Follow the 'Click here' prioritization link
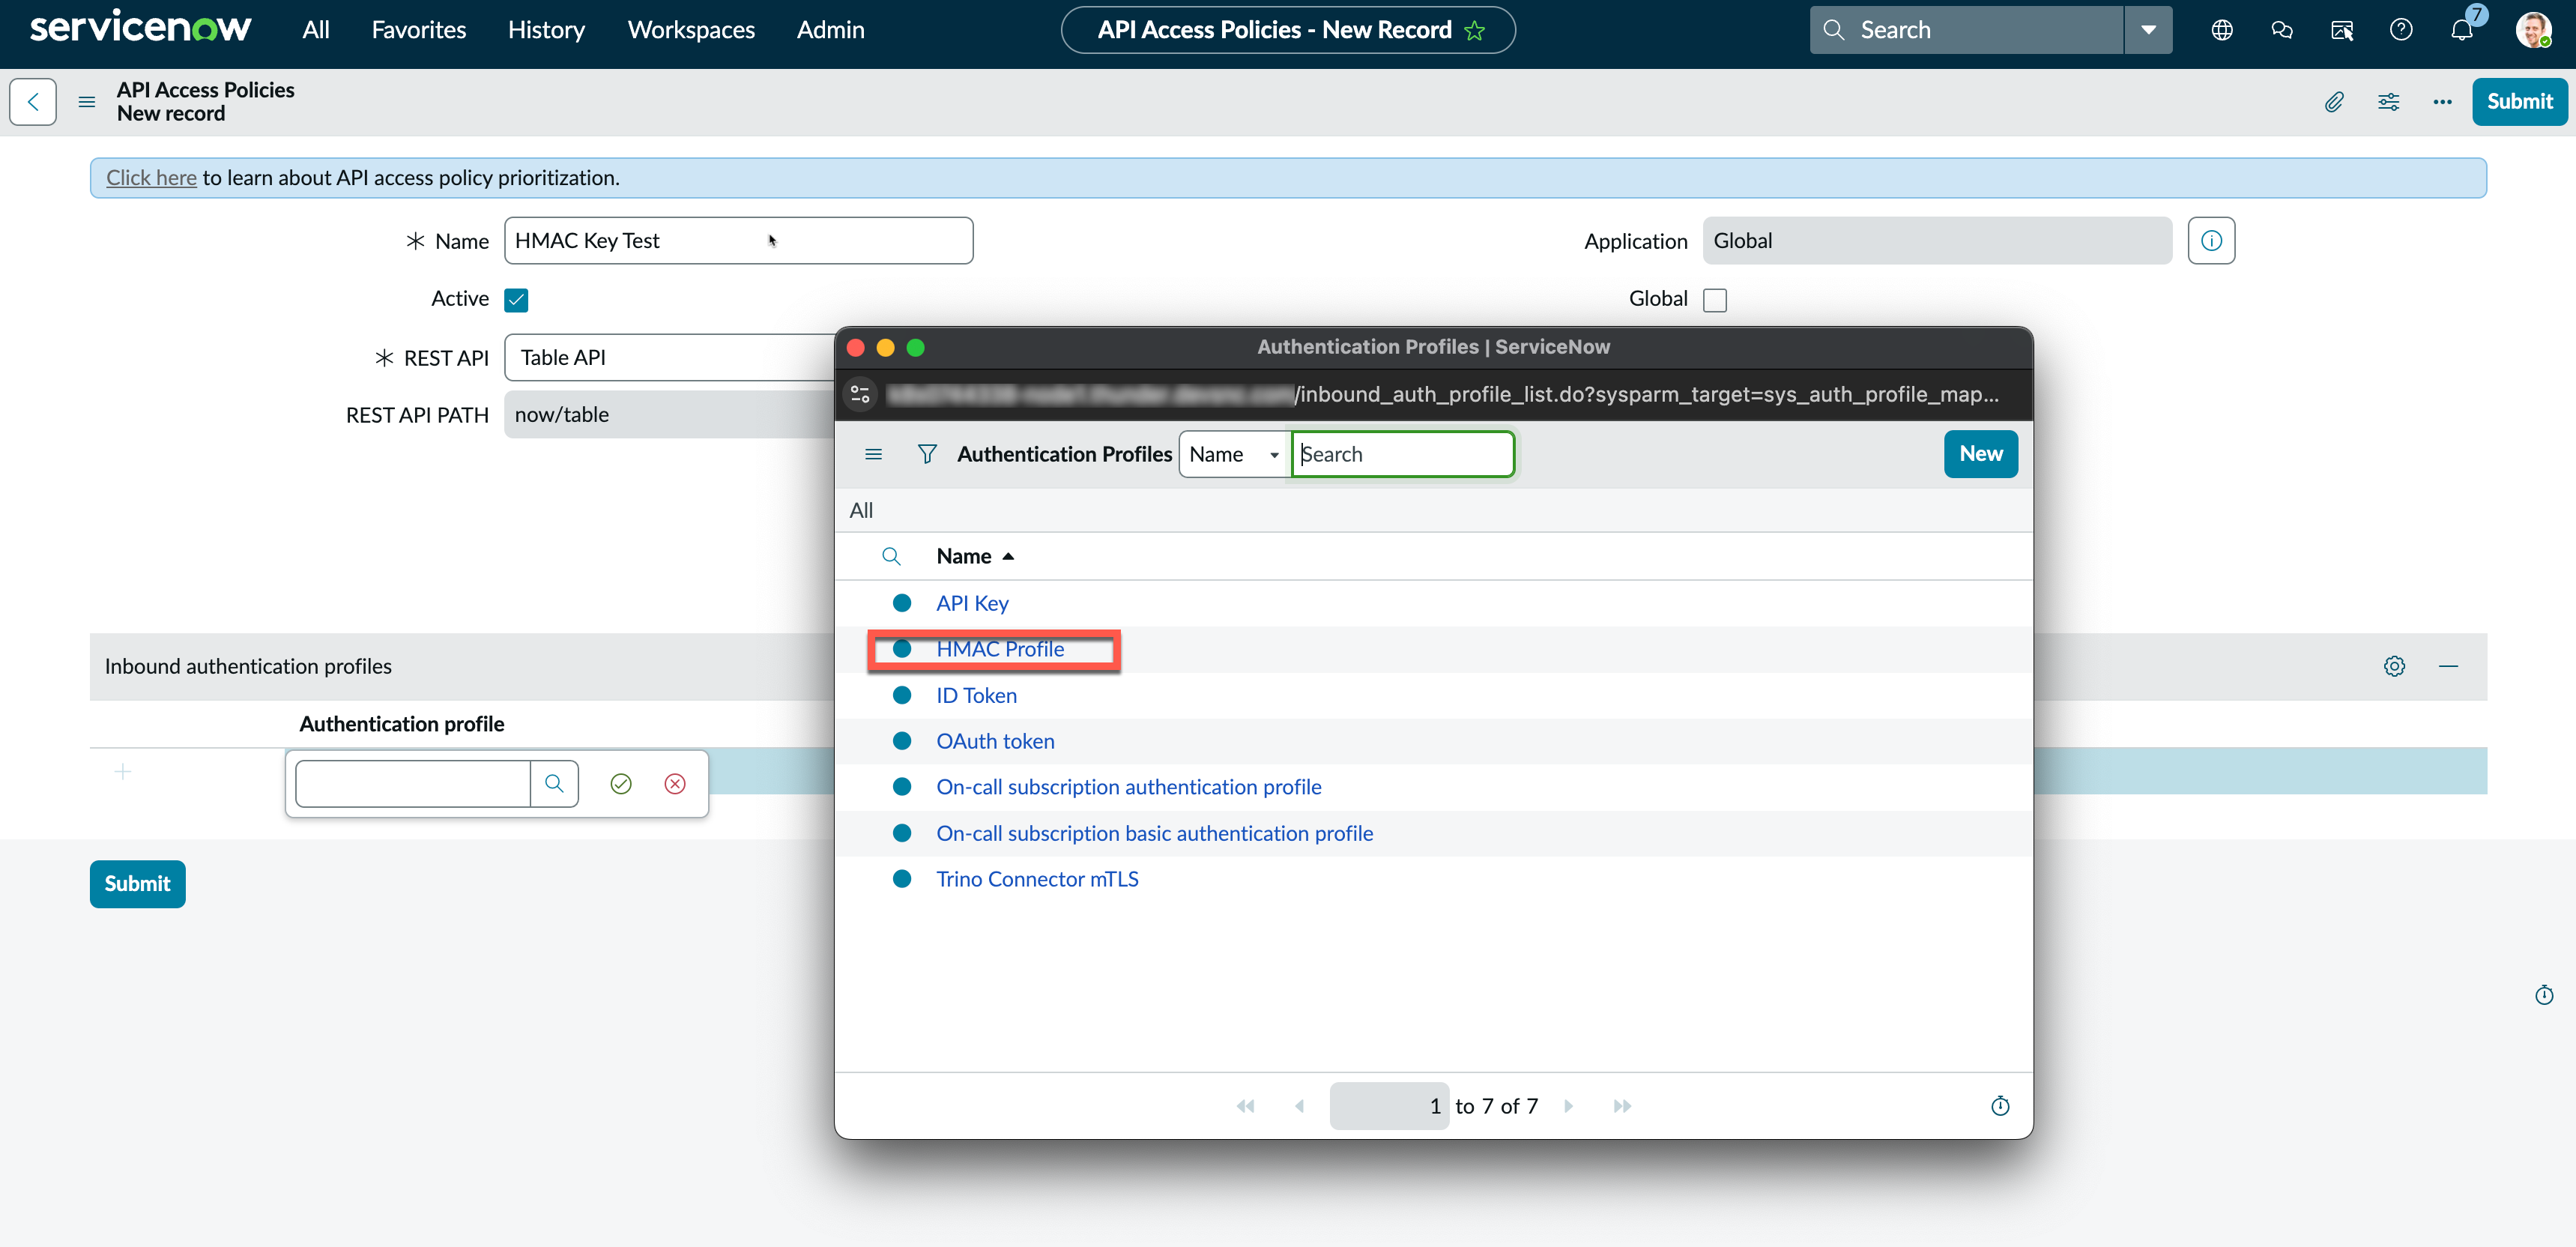2576x1247 pixels. tap(151, 178)
